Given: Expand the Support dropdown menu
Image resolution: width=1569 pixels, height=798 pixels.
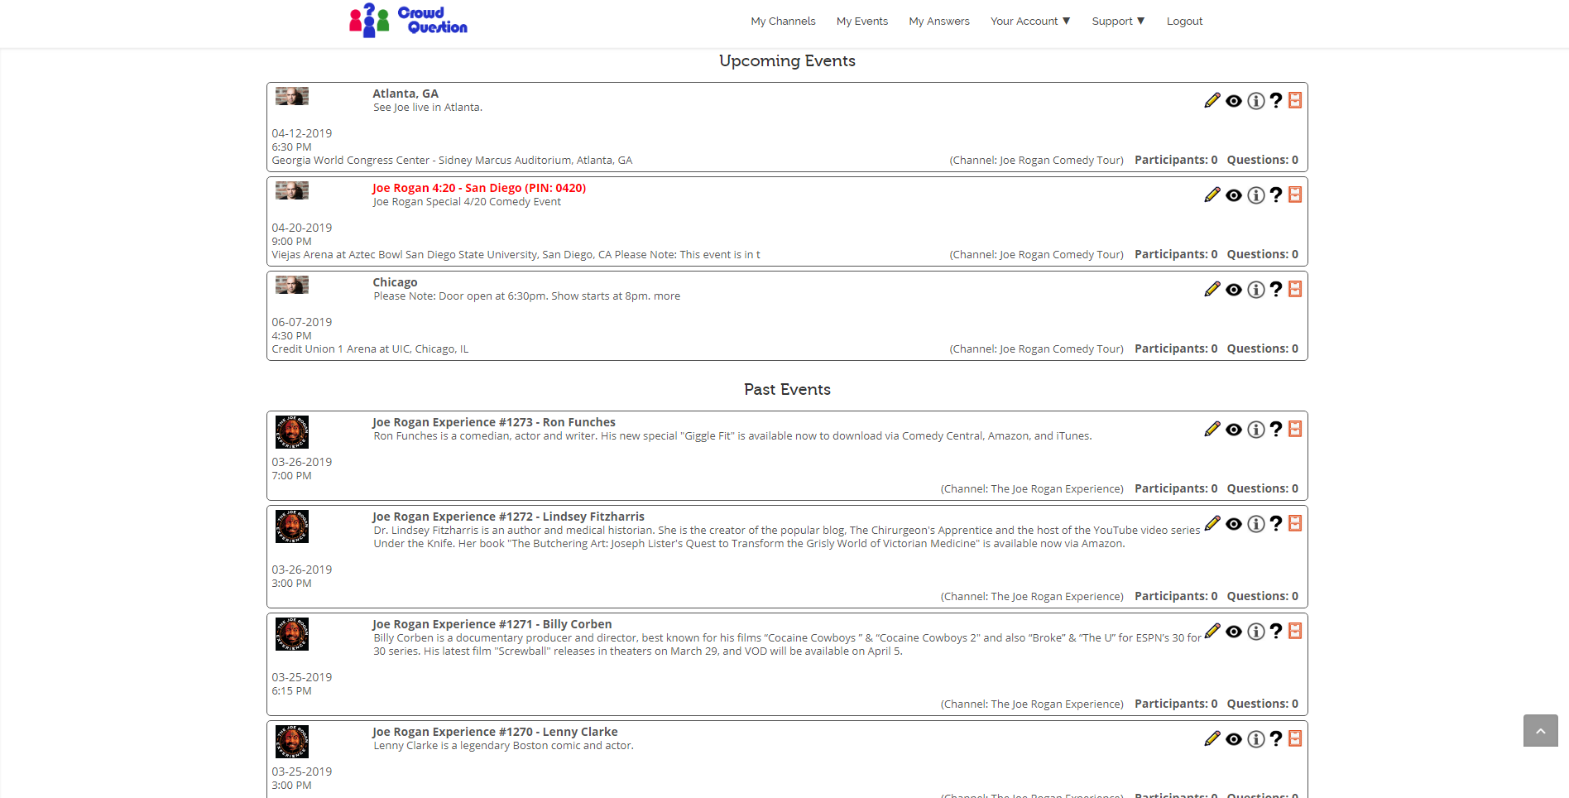Looking at the screenshot, I should [1118, 21].
